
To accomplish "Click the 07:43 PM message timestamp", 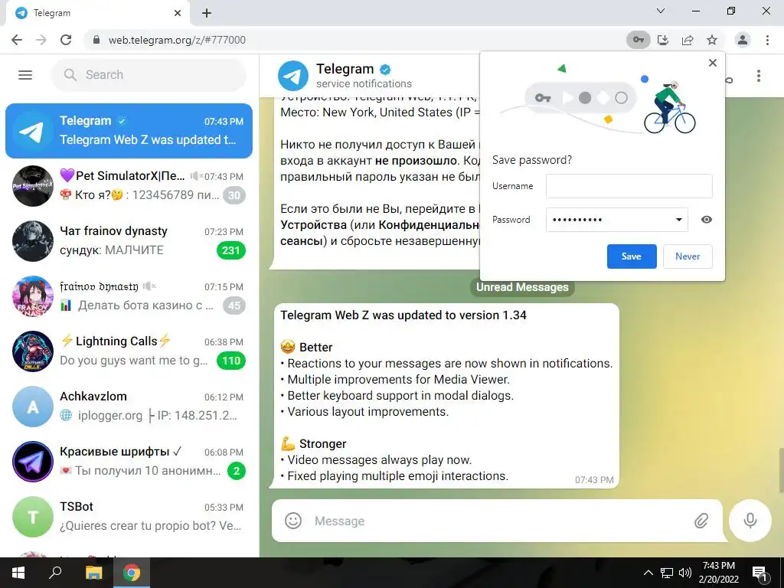I will pos(594,480).
